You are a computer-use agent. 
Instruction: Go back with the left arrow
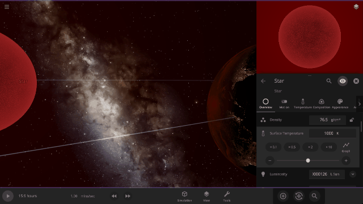pyautogui.click(x=263, y=81)
